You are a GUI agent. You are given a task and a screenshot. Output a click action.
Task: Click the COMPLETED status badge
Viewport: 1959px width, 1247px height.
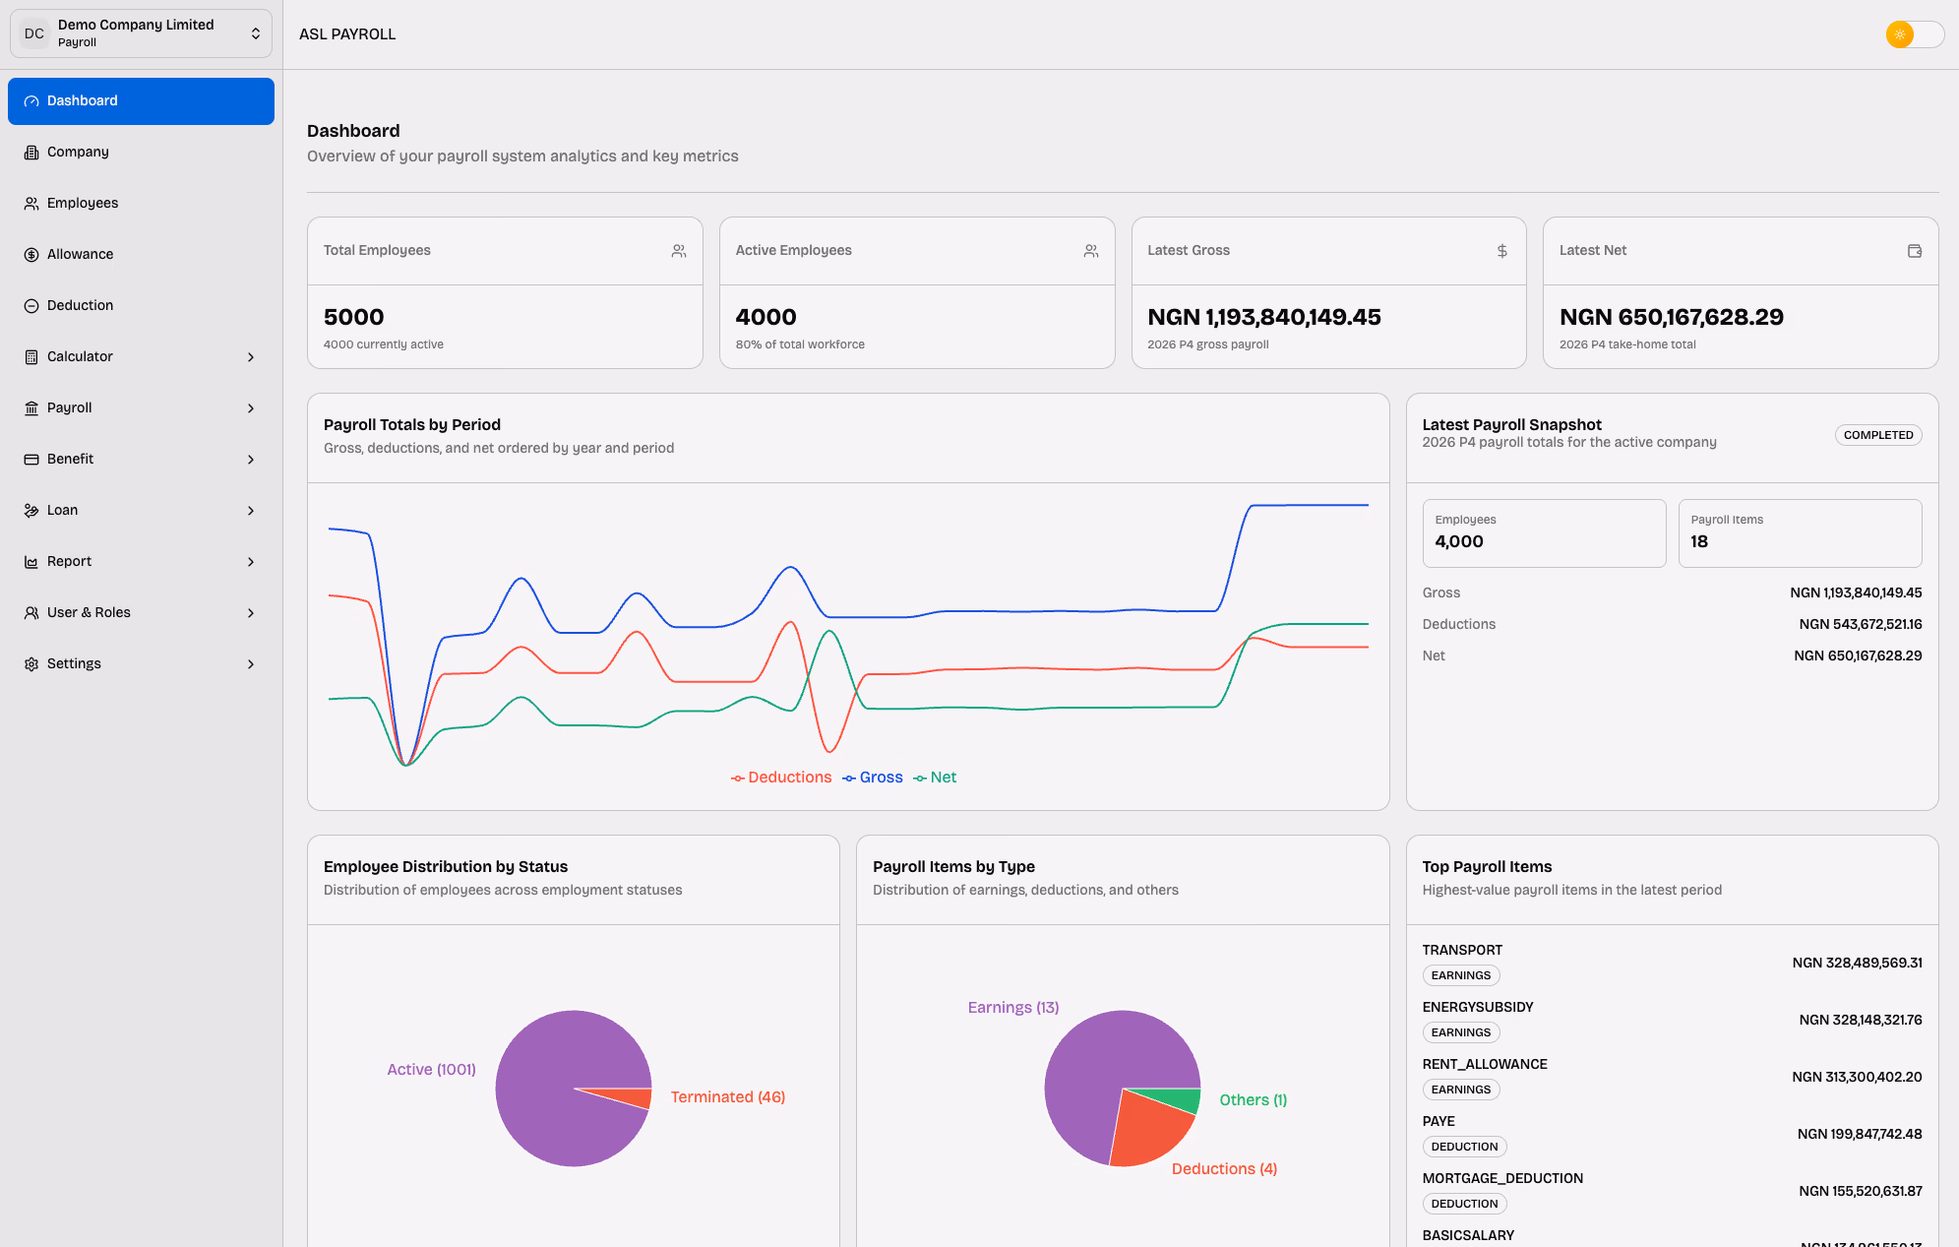tap(1877, 435)
